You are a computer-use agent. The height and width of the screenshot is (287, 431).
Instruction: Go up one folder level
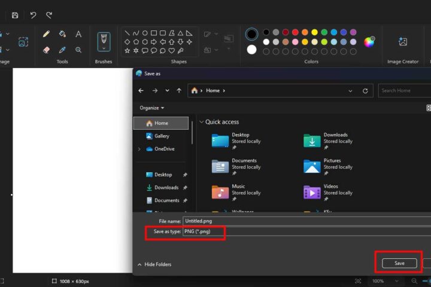coord(179,90)
